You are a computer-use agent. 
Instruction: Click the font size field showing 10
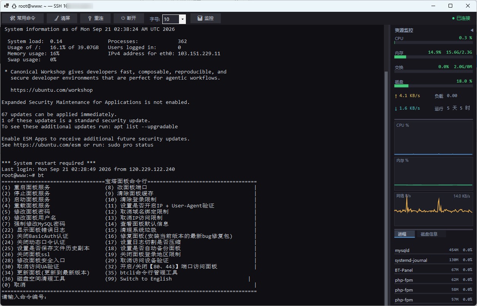point(171,19)
